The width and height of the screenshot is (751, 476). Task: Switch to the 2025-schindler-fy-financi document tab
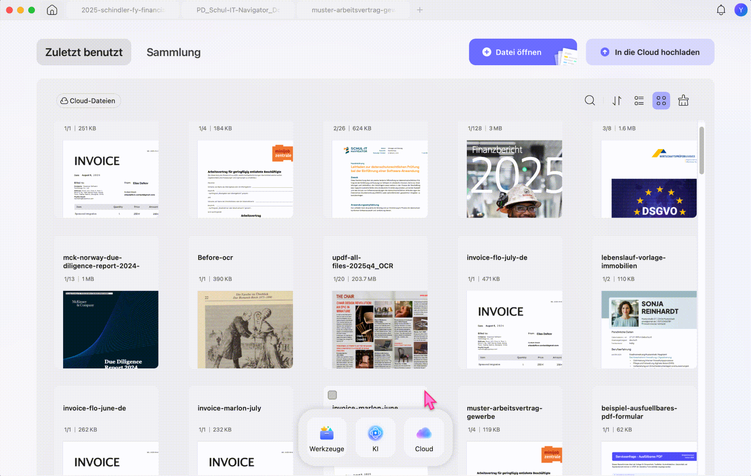[x=123, y=10]
